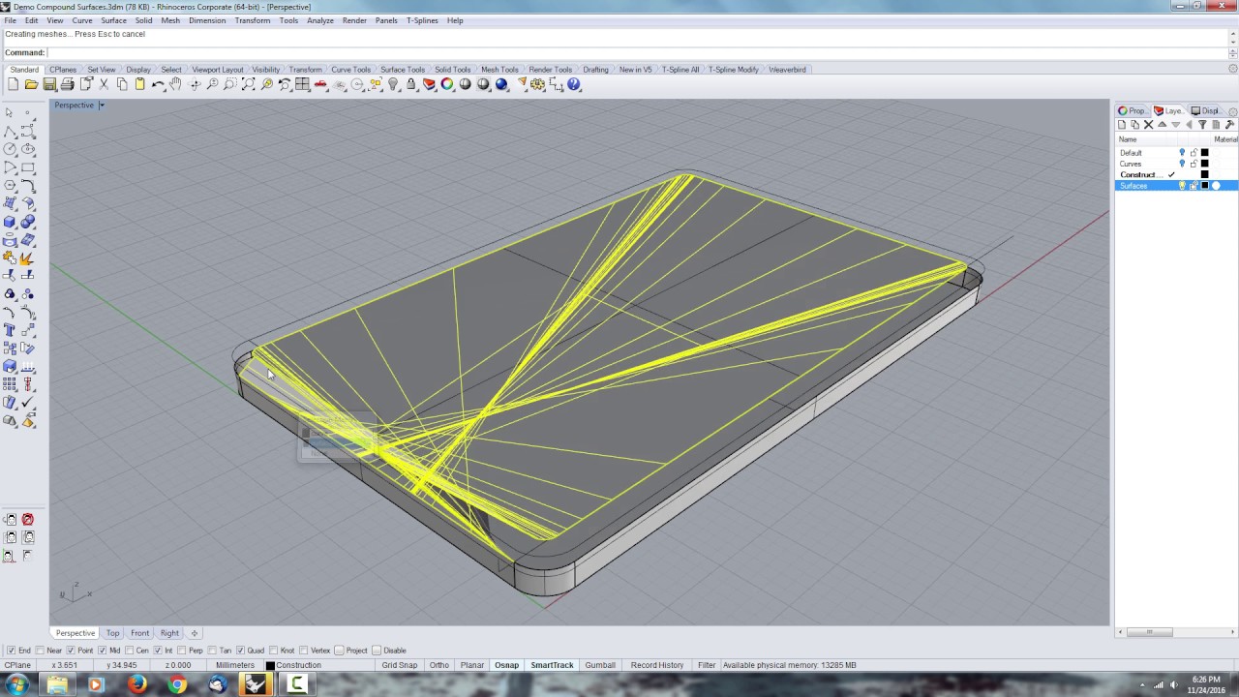
Task: Toggle the Project osnap checkbox
Action: click(339, 651)
